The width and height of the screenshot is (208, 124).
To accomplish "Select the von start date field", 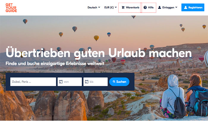I will click(x=70, y=82).
